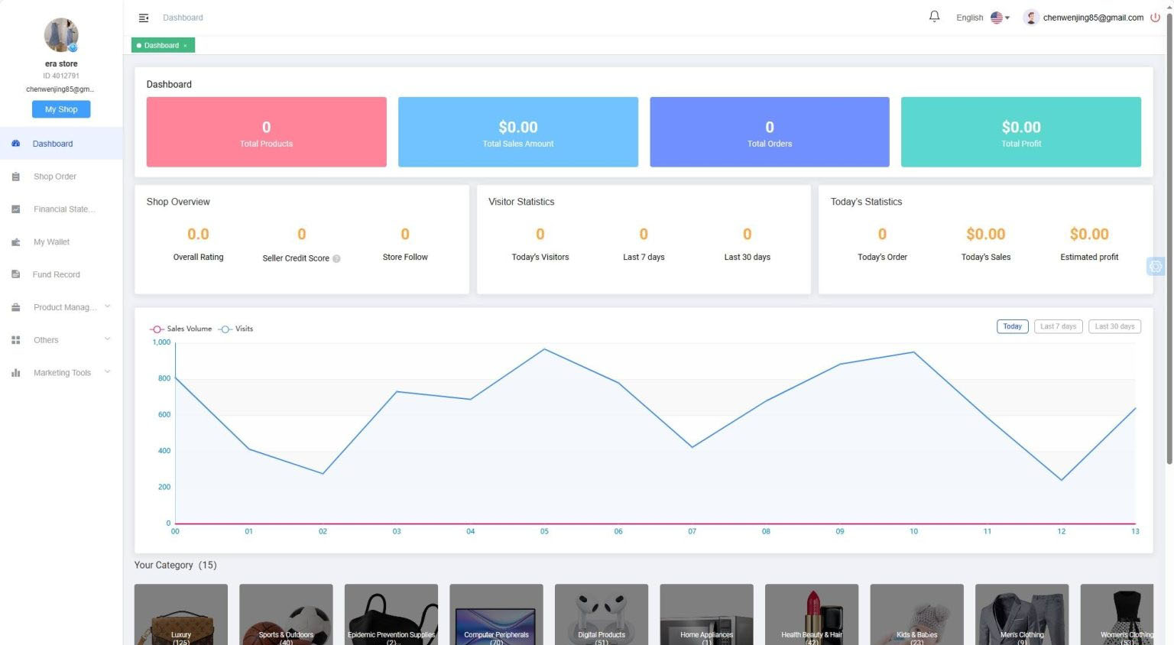This screenshot has width=1174, height=645.
Task: Open the Health Beauty & Hair category
Action: [x=812, y=614]
